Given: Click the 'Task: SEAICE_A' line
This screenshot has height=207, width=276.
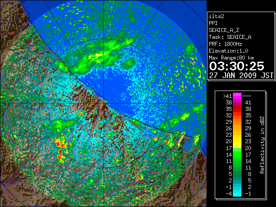Looking at the screenshot, I should pos(230,37).
